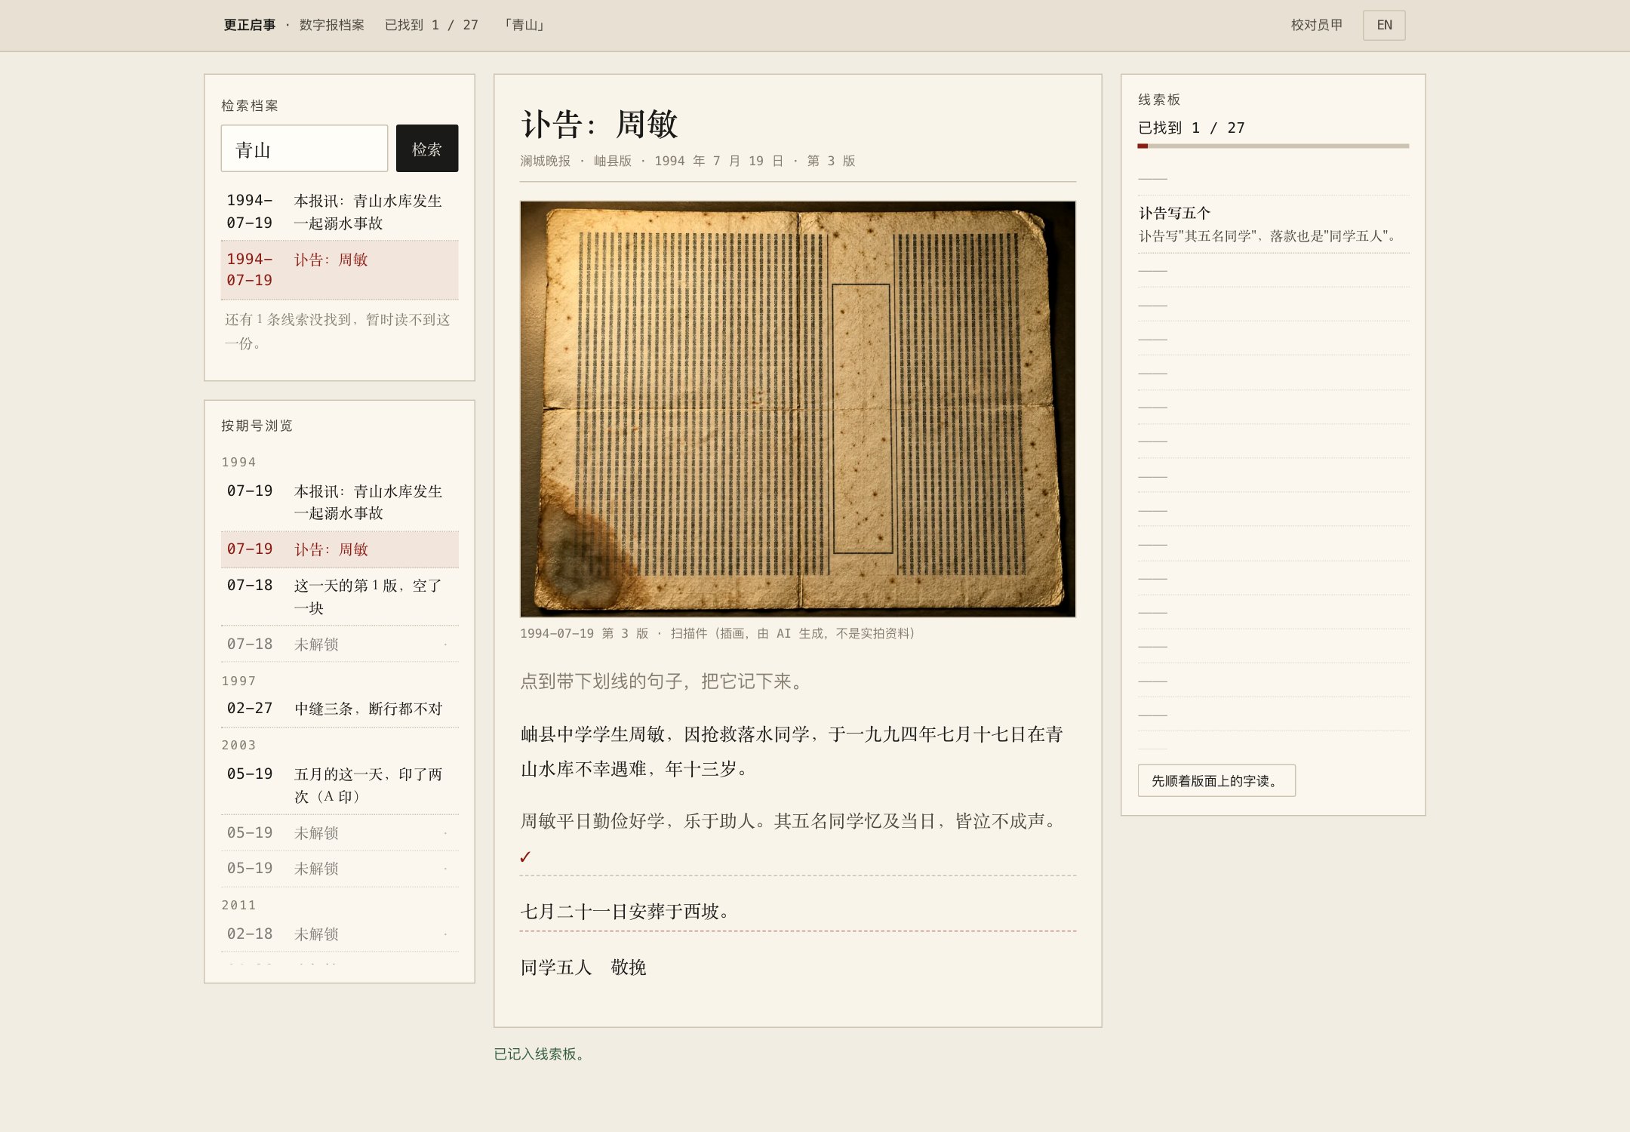The image size is (1630, 1132).
Task: Open 02-27 entry 中缝三条，断行都不对
Action: pos(340,709)
